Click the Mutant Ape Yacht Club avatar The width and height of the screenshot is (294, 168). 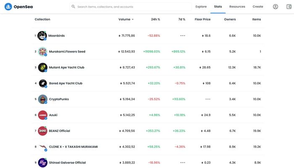[x=42, y=67]
